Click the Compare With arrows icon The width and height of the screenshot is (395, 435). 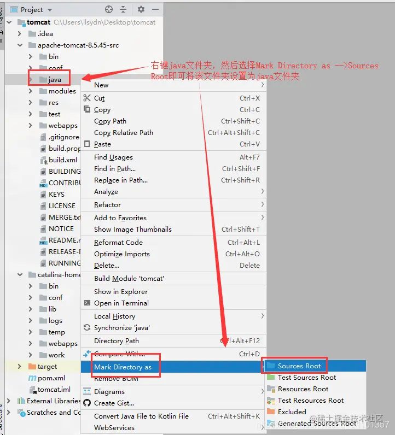pos(87,354)
